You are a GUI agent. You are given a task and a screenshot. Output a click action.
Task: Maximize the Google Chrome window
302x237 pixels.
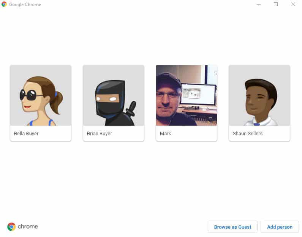pyautogui.click(x=276, y=4)
